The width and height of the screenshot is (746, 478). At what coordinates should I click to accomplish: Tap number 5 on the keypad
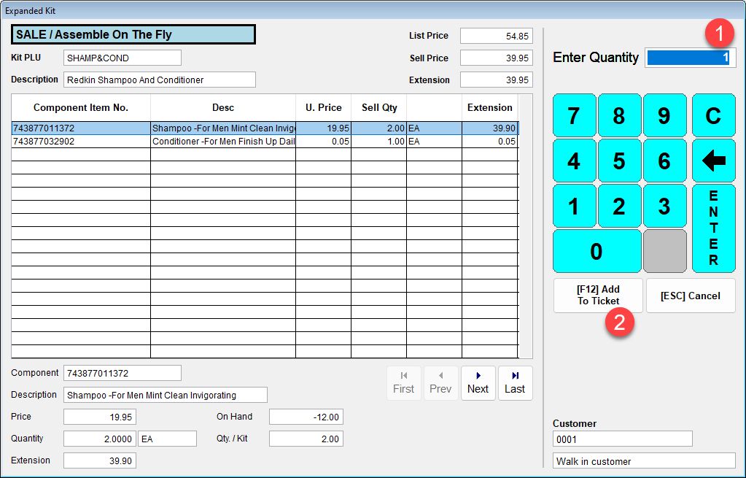point(619,161)
